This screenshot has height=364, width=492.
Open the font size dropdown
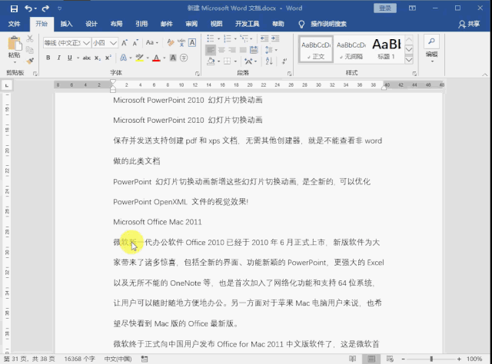(114, 43)
